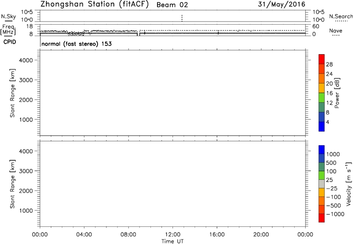This screenshot has height=244, width=353.
Task: Click the title 'Zhongshan Station (fitACF)'
Action: (x=95, y=4)
